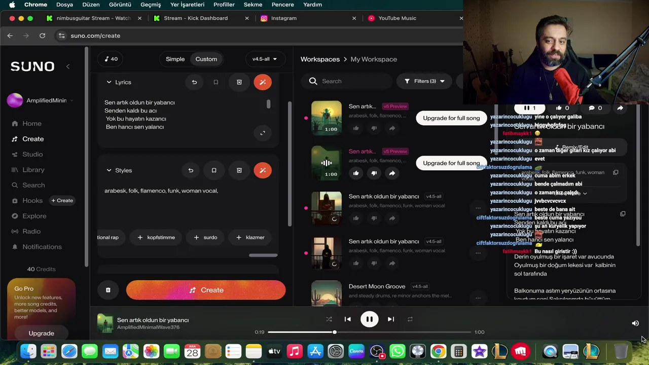Click the Styles bookmark save icon
Viewport: 649px width, 365px height.
tap(214, 170)
